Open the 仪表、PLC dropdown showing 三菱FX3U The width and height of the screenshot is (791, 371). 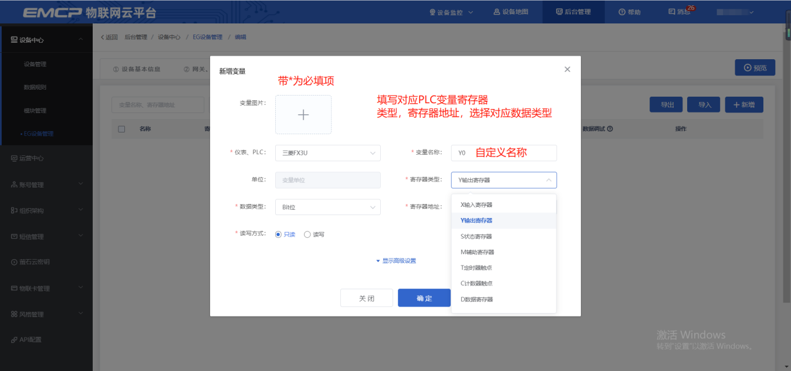(327, 153)
